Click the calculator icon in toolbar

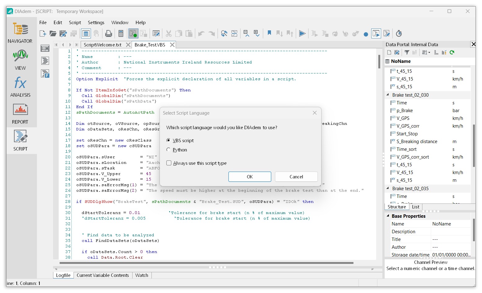pos(121,33)
